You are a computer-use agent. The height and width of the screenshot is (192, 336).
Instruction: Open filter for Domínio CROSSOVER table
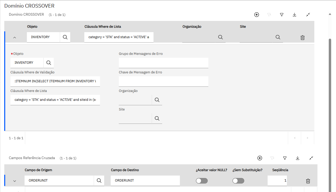tap(282, 15)
